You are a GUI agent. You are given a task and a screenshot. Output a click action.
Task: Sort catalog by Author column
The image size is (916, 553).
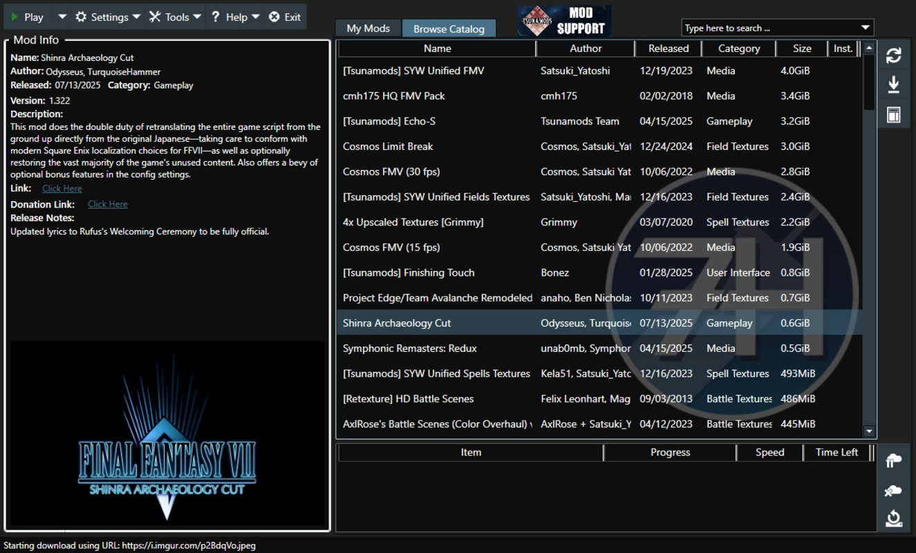coord(586,48)
